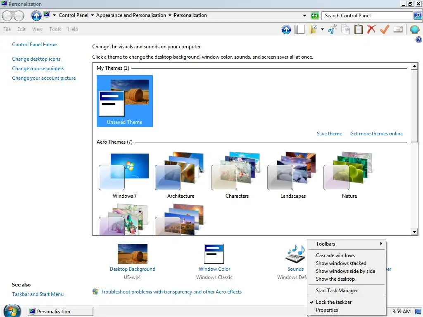Open the View menu
Image resolution: width=423 pixels, height=317 pixels.
[x=37, y=29]
